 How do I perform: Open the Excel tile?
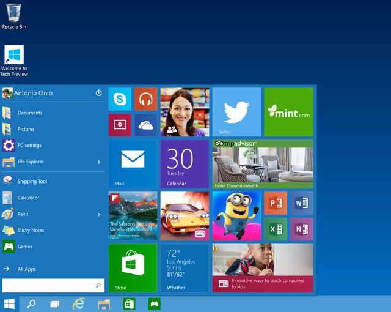275,229
